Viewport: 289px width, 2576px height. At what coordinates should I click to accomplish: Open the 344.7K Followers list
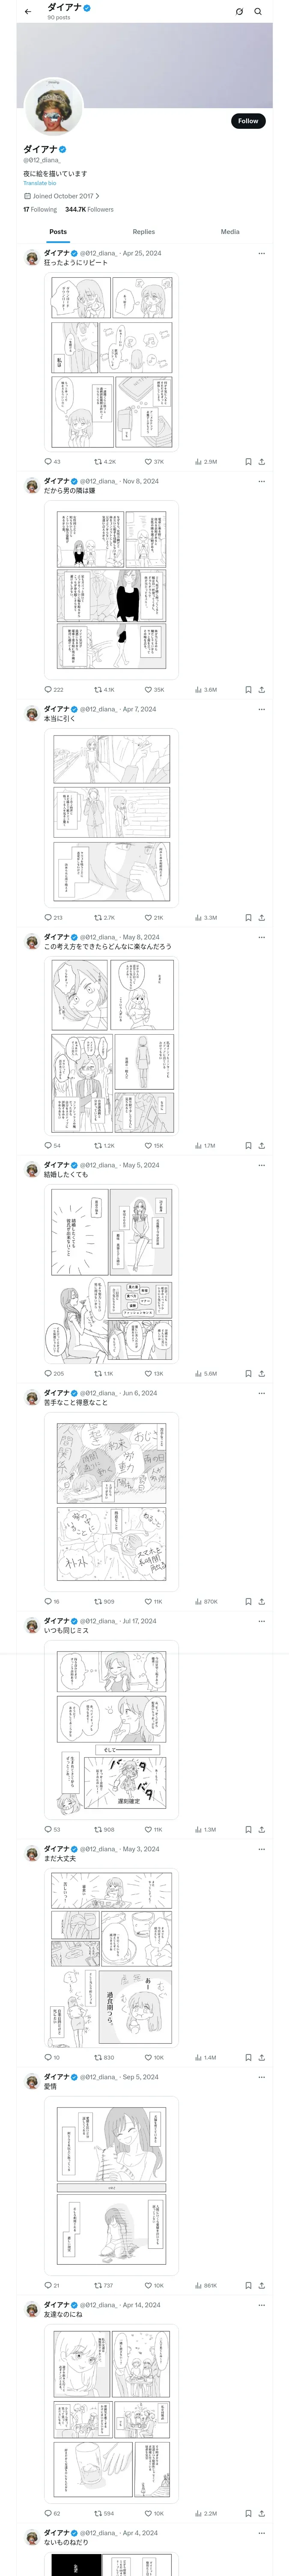pos(89,210)
